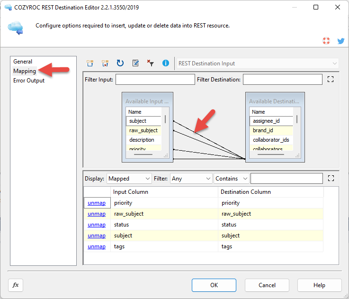349x299 pixels.
Task: Click the Name header in Available Input
Action: (x=143, y=112)
